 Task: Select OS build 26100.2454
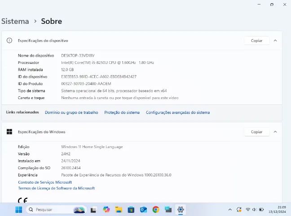point(71,168)
